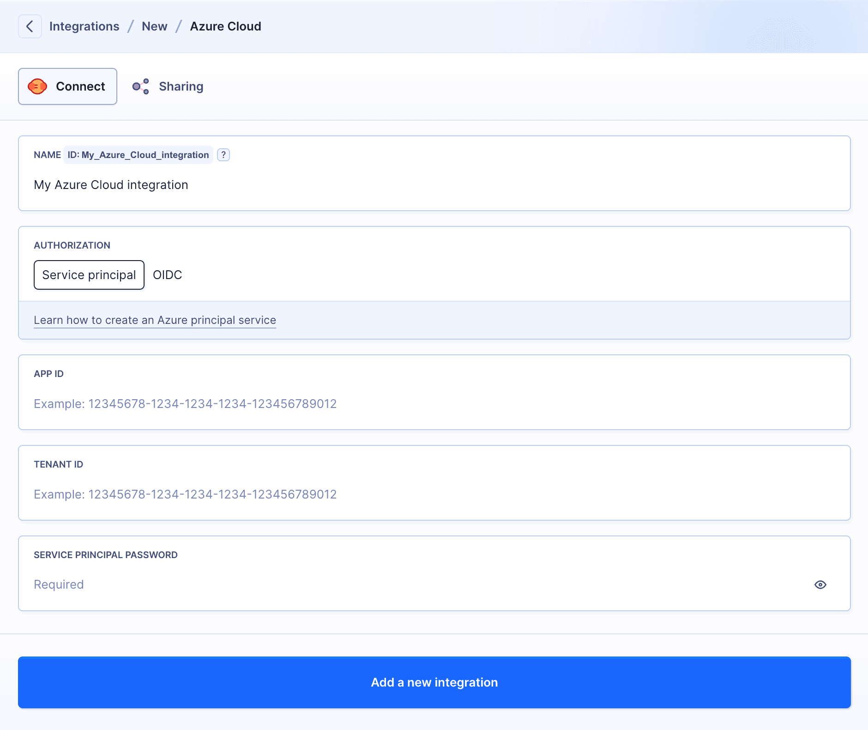This screenshot has height=730, width=868.
Task: Select Service principal authorization option
Action: [89, 275]
